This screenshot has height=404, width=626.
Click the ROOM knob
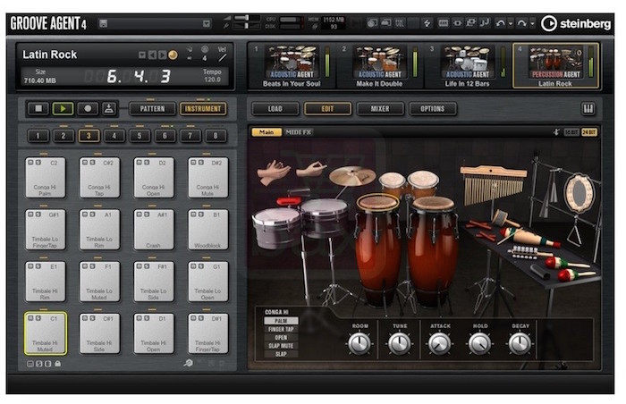360,343
